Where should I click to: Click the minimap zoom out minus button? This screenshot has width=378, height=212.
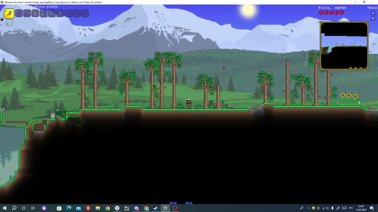coord(356,69)
